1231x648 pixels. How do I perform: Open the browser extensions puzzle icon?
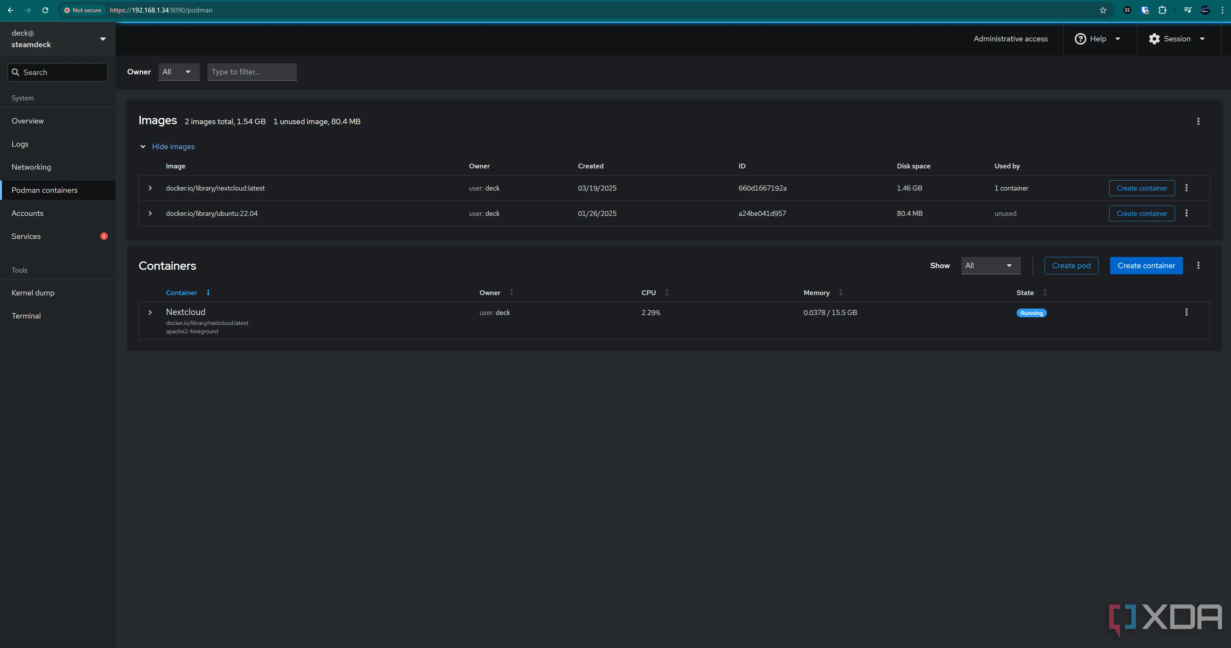click(1162, 10)
